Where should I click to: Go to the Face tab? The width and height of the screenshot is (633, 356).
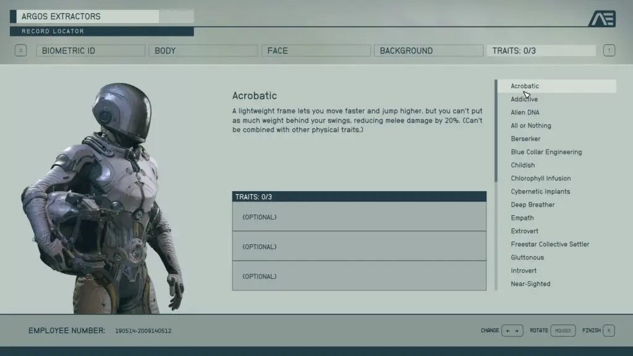click(x=316, y=51)
